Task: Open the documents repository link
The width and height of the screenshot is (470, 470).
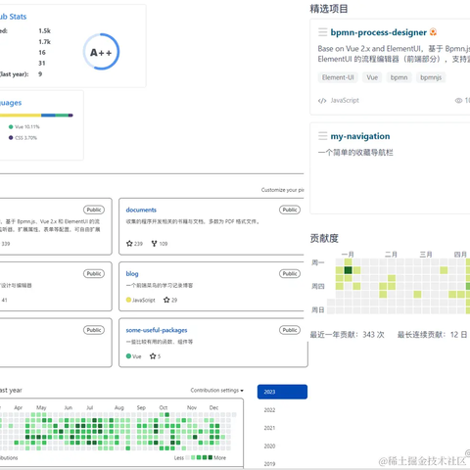Action: (x=141, y=210)
